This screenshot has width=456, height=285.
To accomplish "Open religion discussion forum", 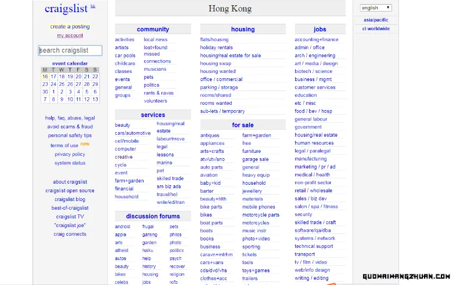I will pyautogui.click(x=177, y=274).
